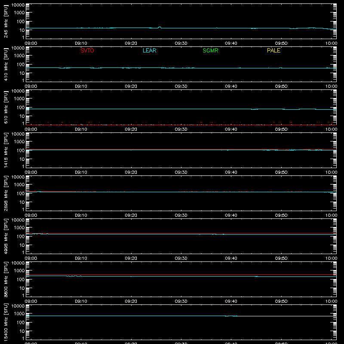
Task: Select the '410 MHz [SFU]' axis title
Action: coord(6,64)
